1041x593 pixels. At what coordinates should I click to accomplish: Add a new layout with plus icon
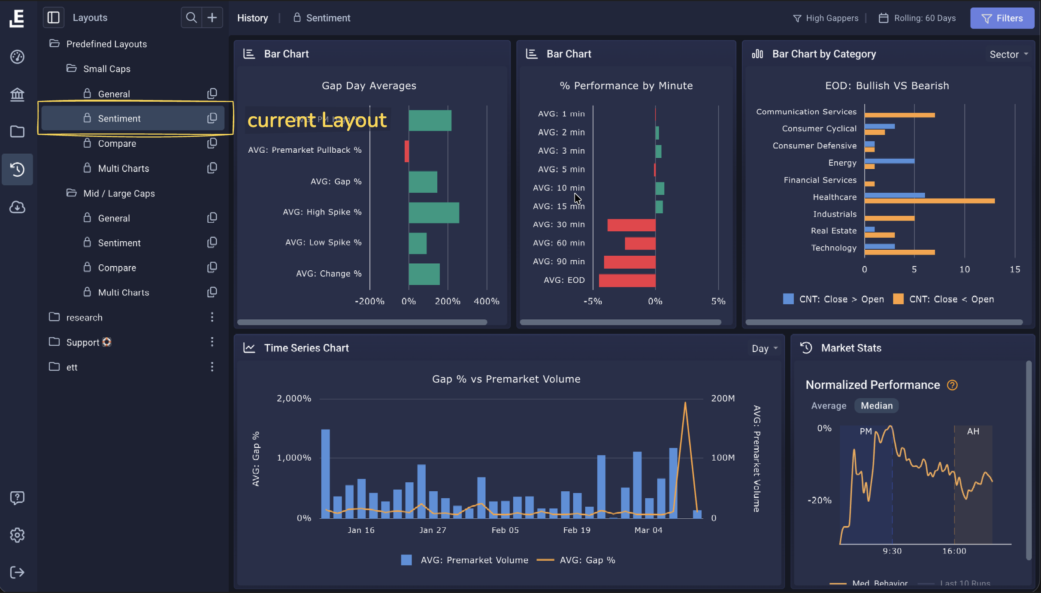[212, 18]
